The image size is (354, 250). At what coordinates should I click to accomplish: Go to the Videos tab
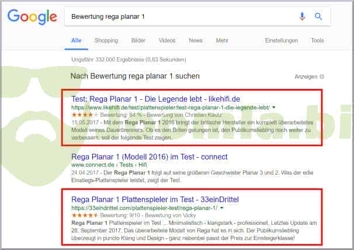167,40
